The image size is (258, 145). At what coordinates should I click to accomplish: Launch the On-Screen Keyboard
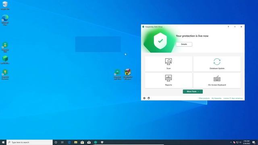coord(217,81)
